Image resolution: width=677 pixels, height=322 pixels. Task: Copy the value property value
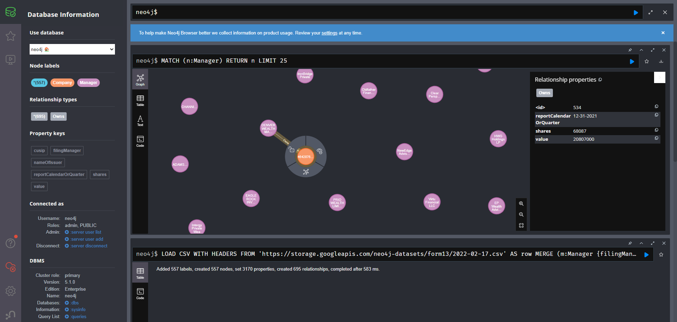pos(657,138)
